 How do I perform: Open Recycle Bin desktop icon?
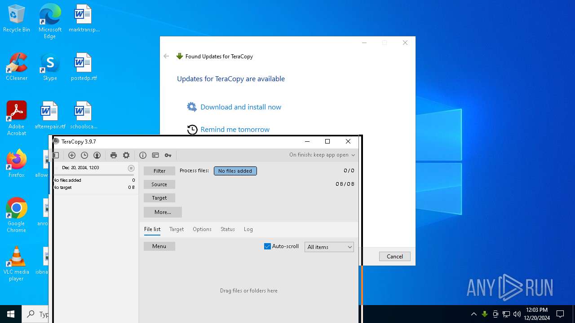point(17,19)
